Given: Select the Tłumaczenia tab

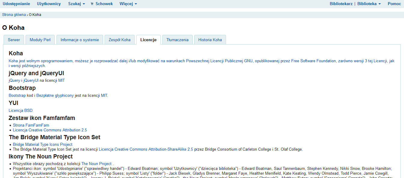Looking at the screenshot, I should [177, 40].
